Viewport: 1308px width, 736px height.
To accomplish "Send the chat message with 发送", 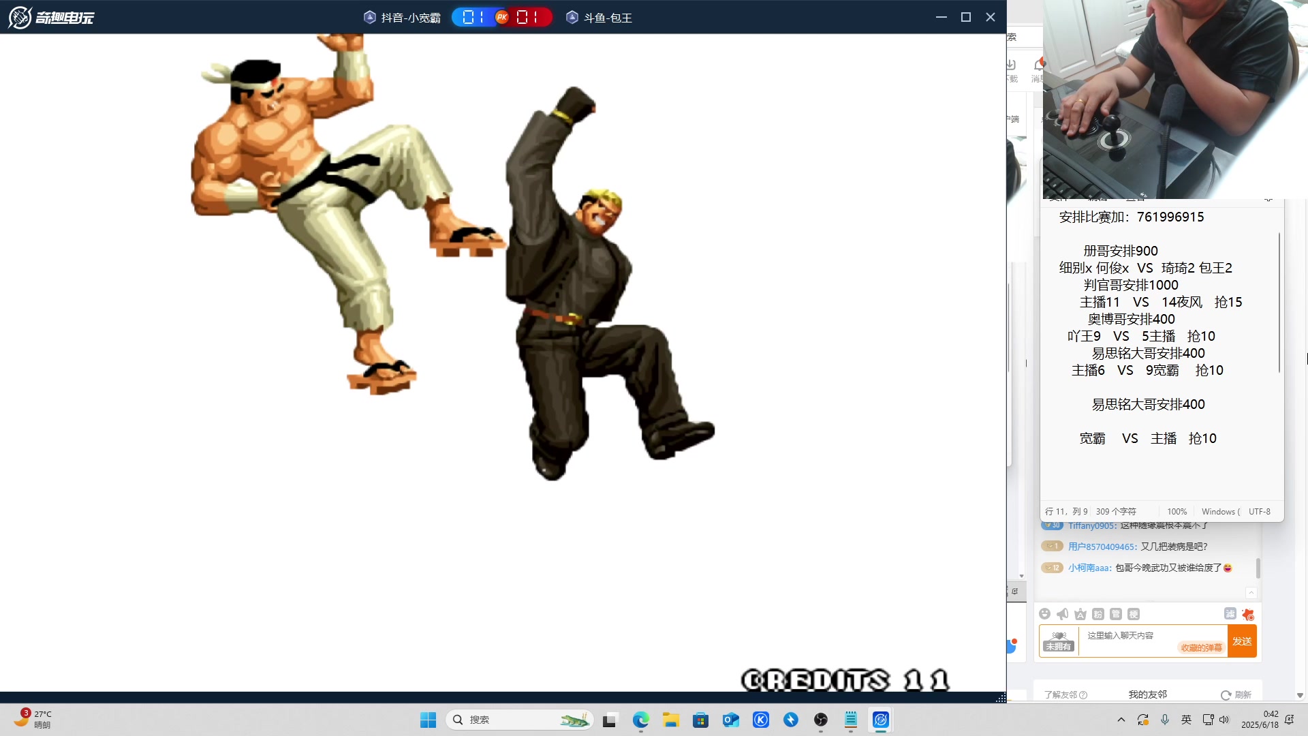I will pyautogui.click(x=1242, y=641).
